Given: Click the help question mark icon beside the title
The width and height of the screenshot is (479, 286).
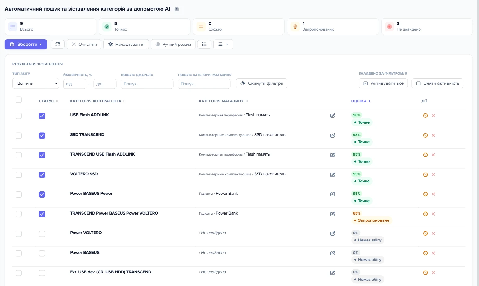Looking at the screenshot, I should [x=177, y=9].
